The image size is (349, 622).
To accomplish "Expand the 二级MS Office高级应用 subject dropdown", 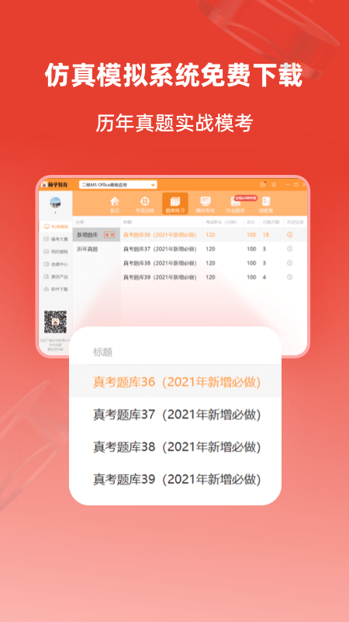I will [118, 185].
